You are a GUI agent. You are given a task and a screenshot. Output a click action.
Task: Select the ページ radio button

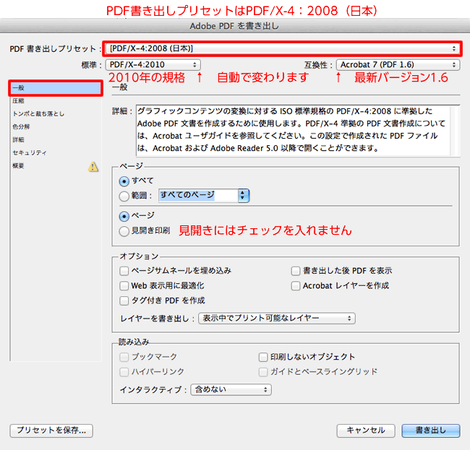(124, 216)
